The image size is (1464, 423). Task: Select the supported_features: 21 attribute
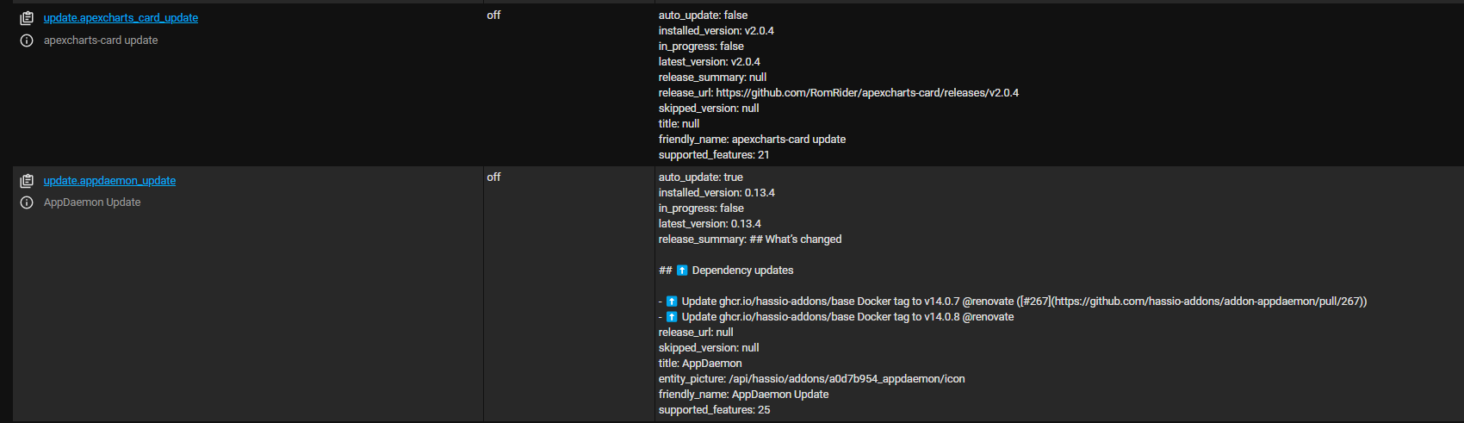click(x=714, y=155)
